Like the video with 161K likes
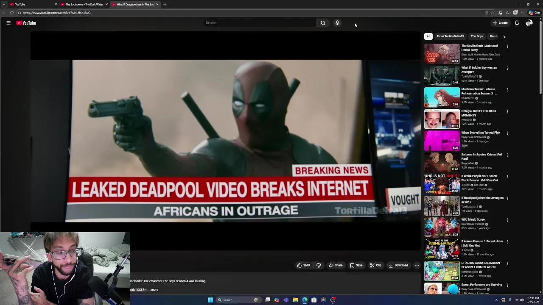 point(304,265)
